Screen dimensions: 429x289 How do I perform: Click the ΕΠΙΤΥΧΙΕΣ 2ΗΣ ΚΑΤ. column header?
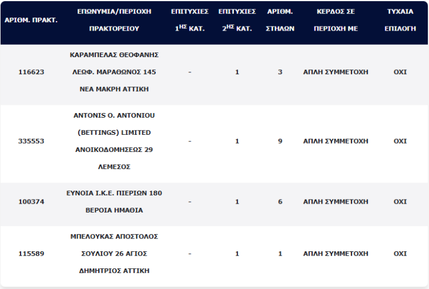[x=237, y=19]
